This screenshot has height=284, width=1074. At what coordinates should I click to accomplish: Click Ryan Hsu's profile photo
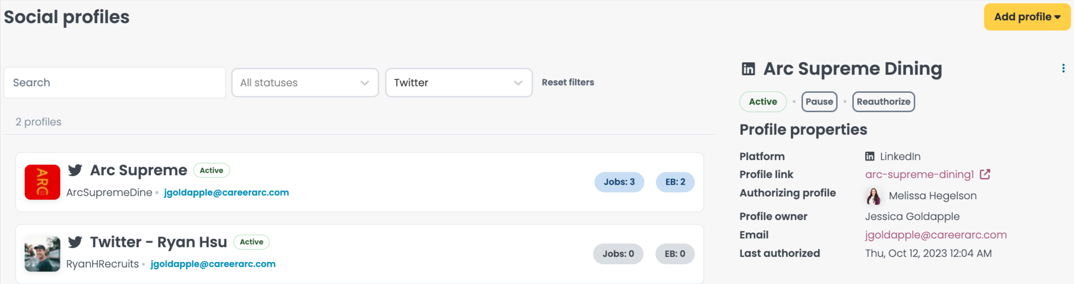(x=43, y=254)
